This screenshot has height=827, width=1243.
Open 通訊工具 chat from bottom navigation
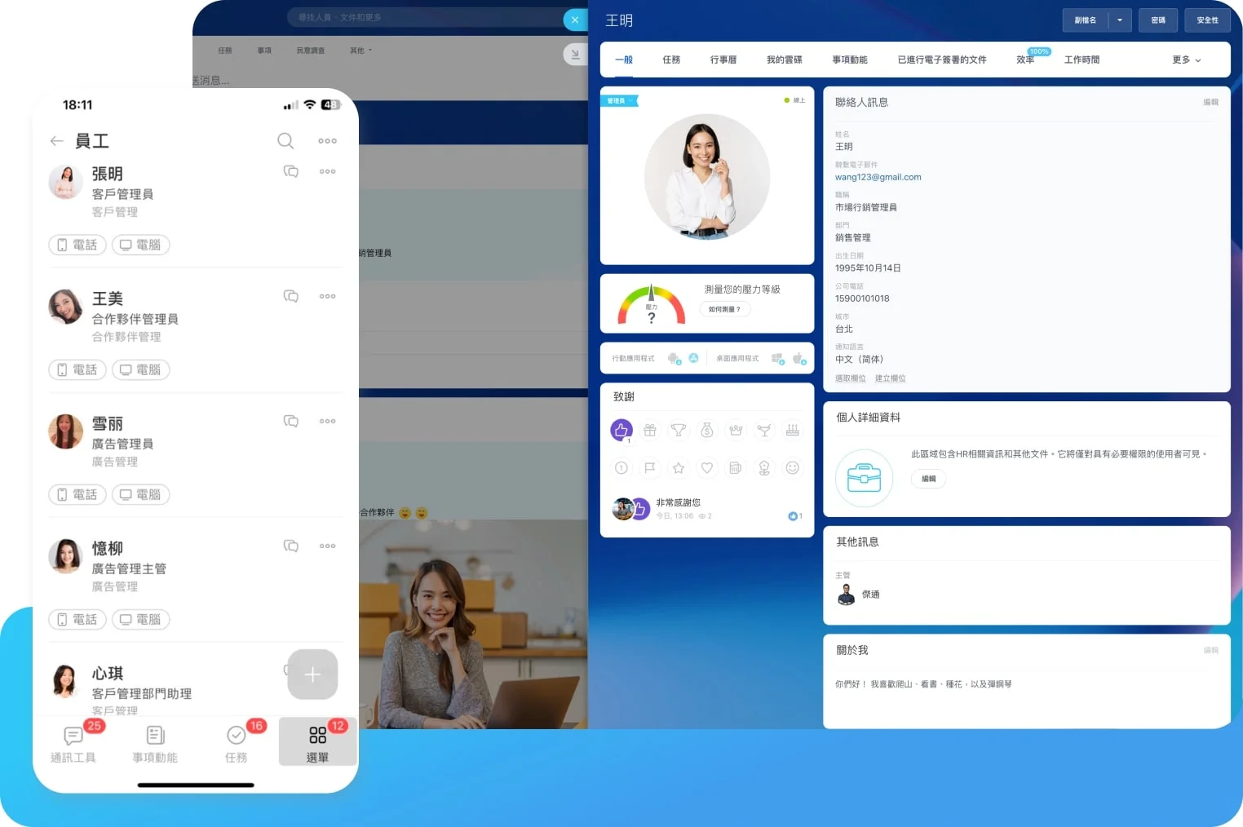point(73,742)
